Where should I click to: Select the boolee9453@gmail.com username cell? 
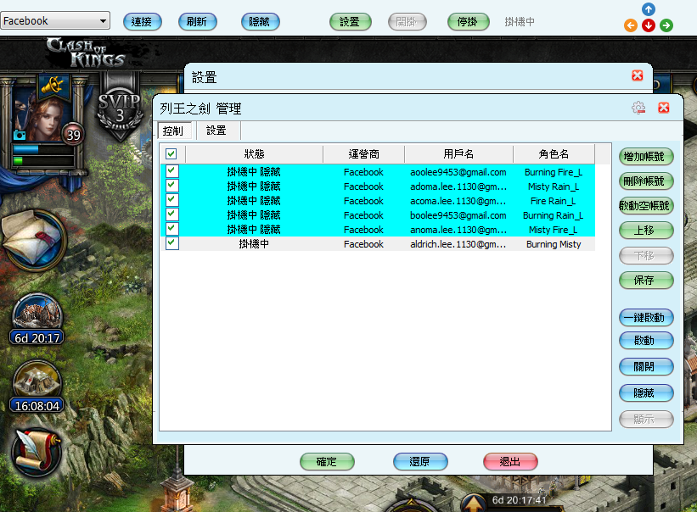(x=458, y=215)
